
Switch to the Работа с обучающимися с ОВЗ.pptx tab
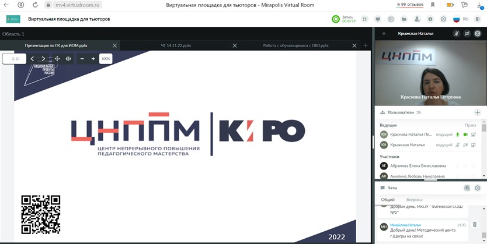tap(295, 45)
